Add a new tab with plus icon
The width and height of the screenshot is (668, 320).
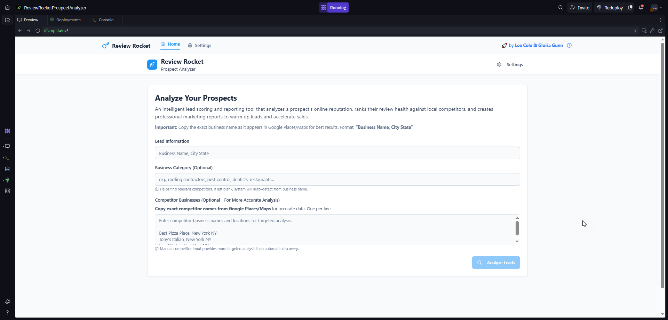[x=128, y=20]
